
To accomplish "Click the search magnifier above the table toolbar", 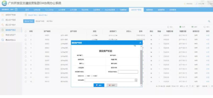I will 209,21.
